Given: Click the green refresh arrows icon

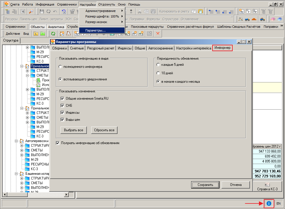Looking at the screenshot, I should (53, 34).
